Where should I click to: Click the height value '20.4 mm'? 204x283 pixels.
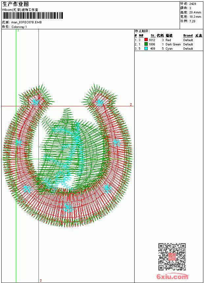[x=195, y=13]
